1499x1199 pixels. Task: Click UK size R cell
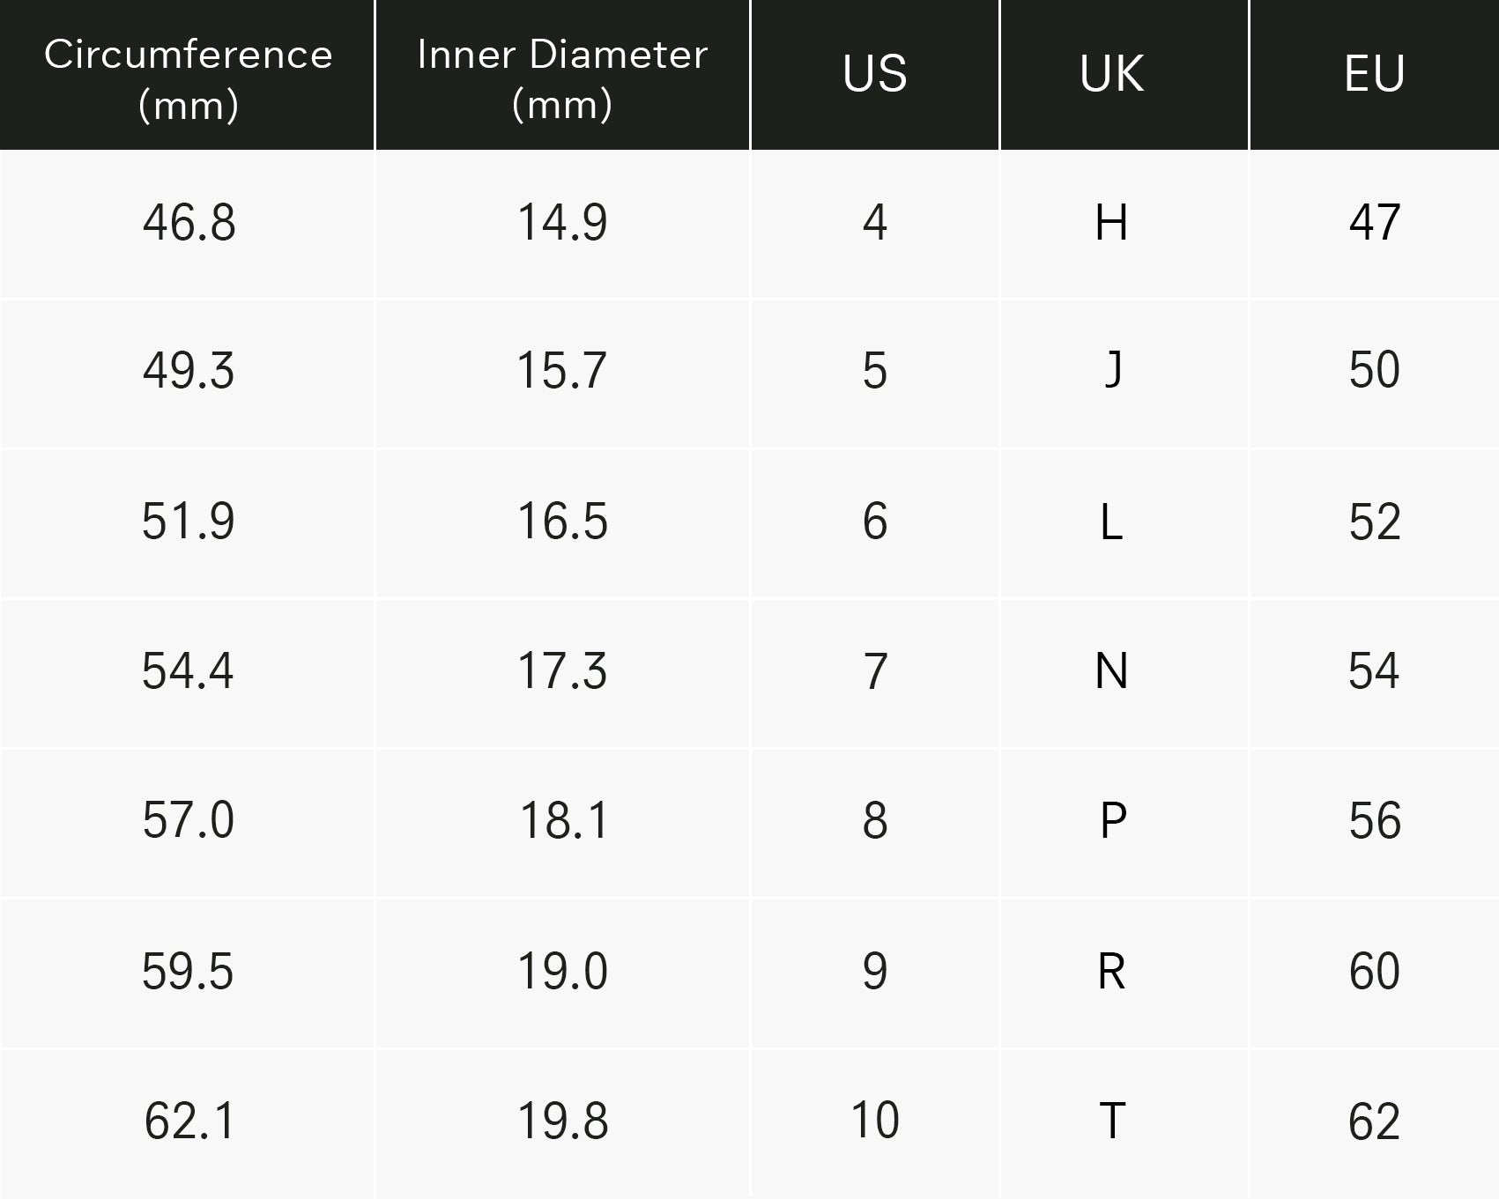point(1111,972)
